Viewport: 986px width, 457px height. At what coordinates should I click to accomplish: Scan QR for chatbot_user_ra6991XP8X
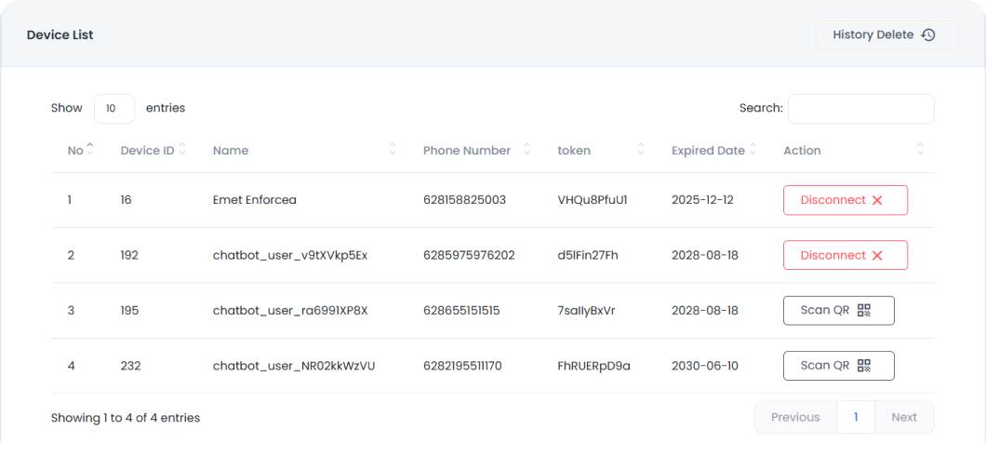click(838, 310)
